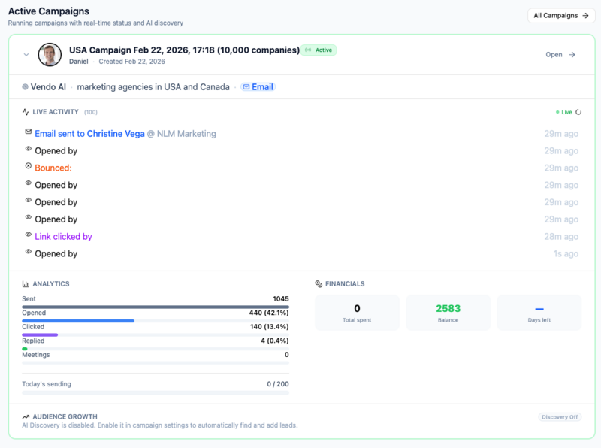Open the link clicked entry chevron icon
Image resolution: width=601 pixels, height=448 pixels.
[28, 235]
